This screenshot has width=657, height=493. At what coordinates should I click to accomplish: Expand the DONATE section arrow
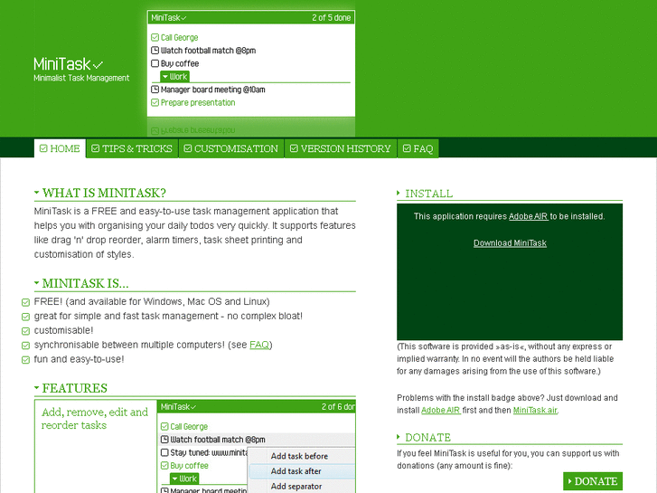tap(399, 437)
